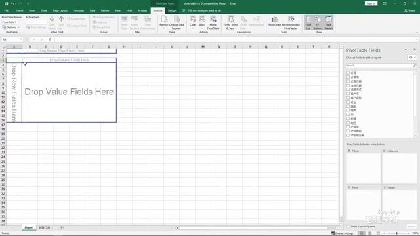
Task: Add a new sheet with the plus icon
Action: 62,227
